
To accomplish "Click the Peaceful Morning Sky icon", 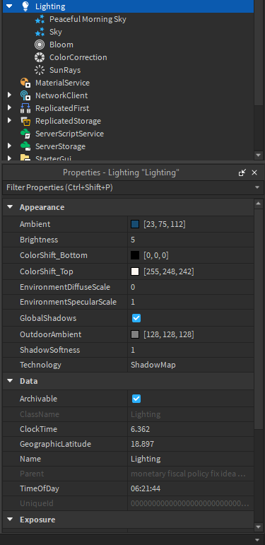I will [40, 19].
